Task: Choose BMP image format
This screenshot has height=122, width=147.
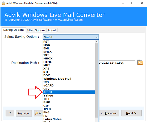Action: [x=69, y=102]
